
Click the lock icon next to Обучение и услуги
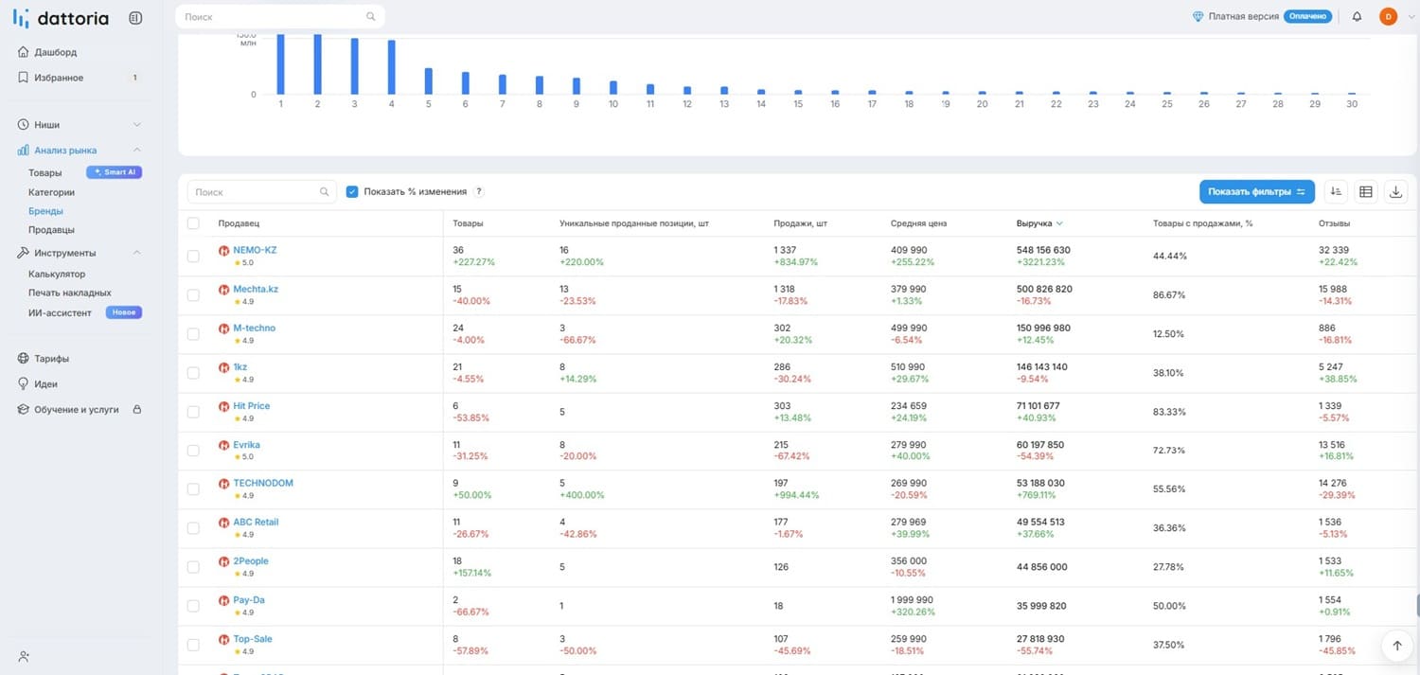[136, 410]
